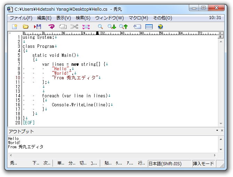Open the その他(O) menu
This screenshot has width=233, height=177.
[x=162, y=18]
